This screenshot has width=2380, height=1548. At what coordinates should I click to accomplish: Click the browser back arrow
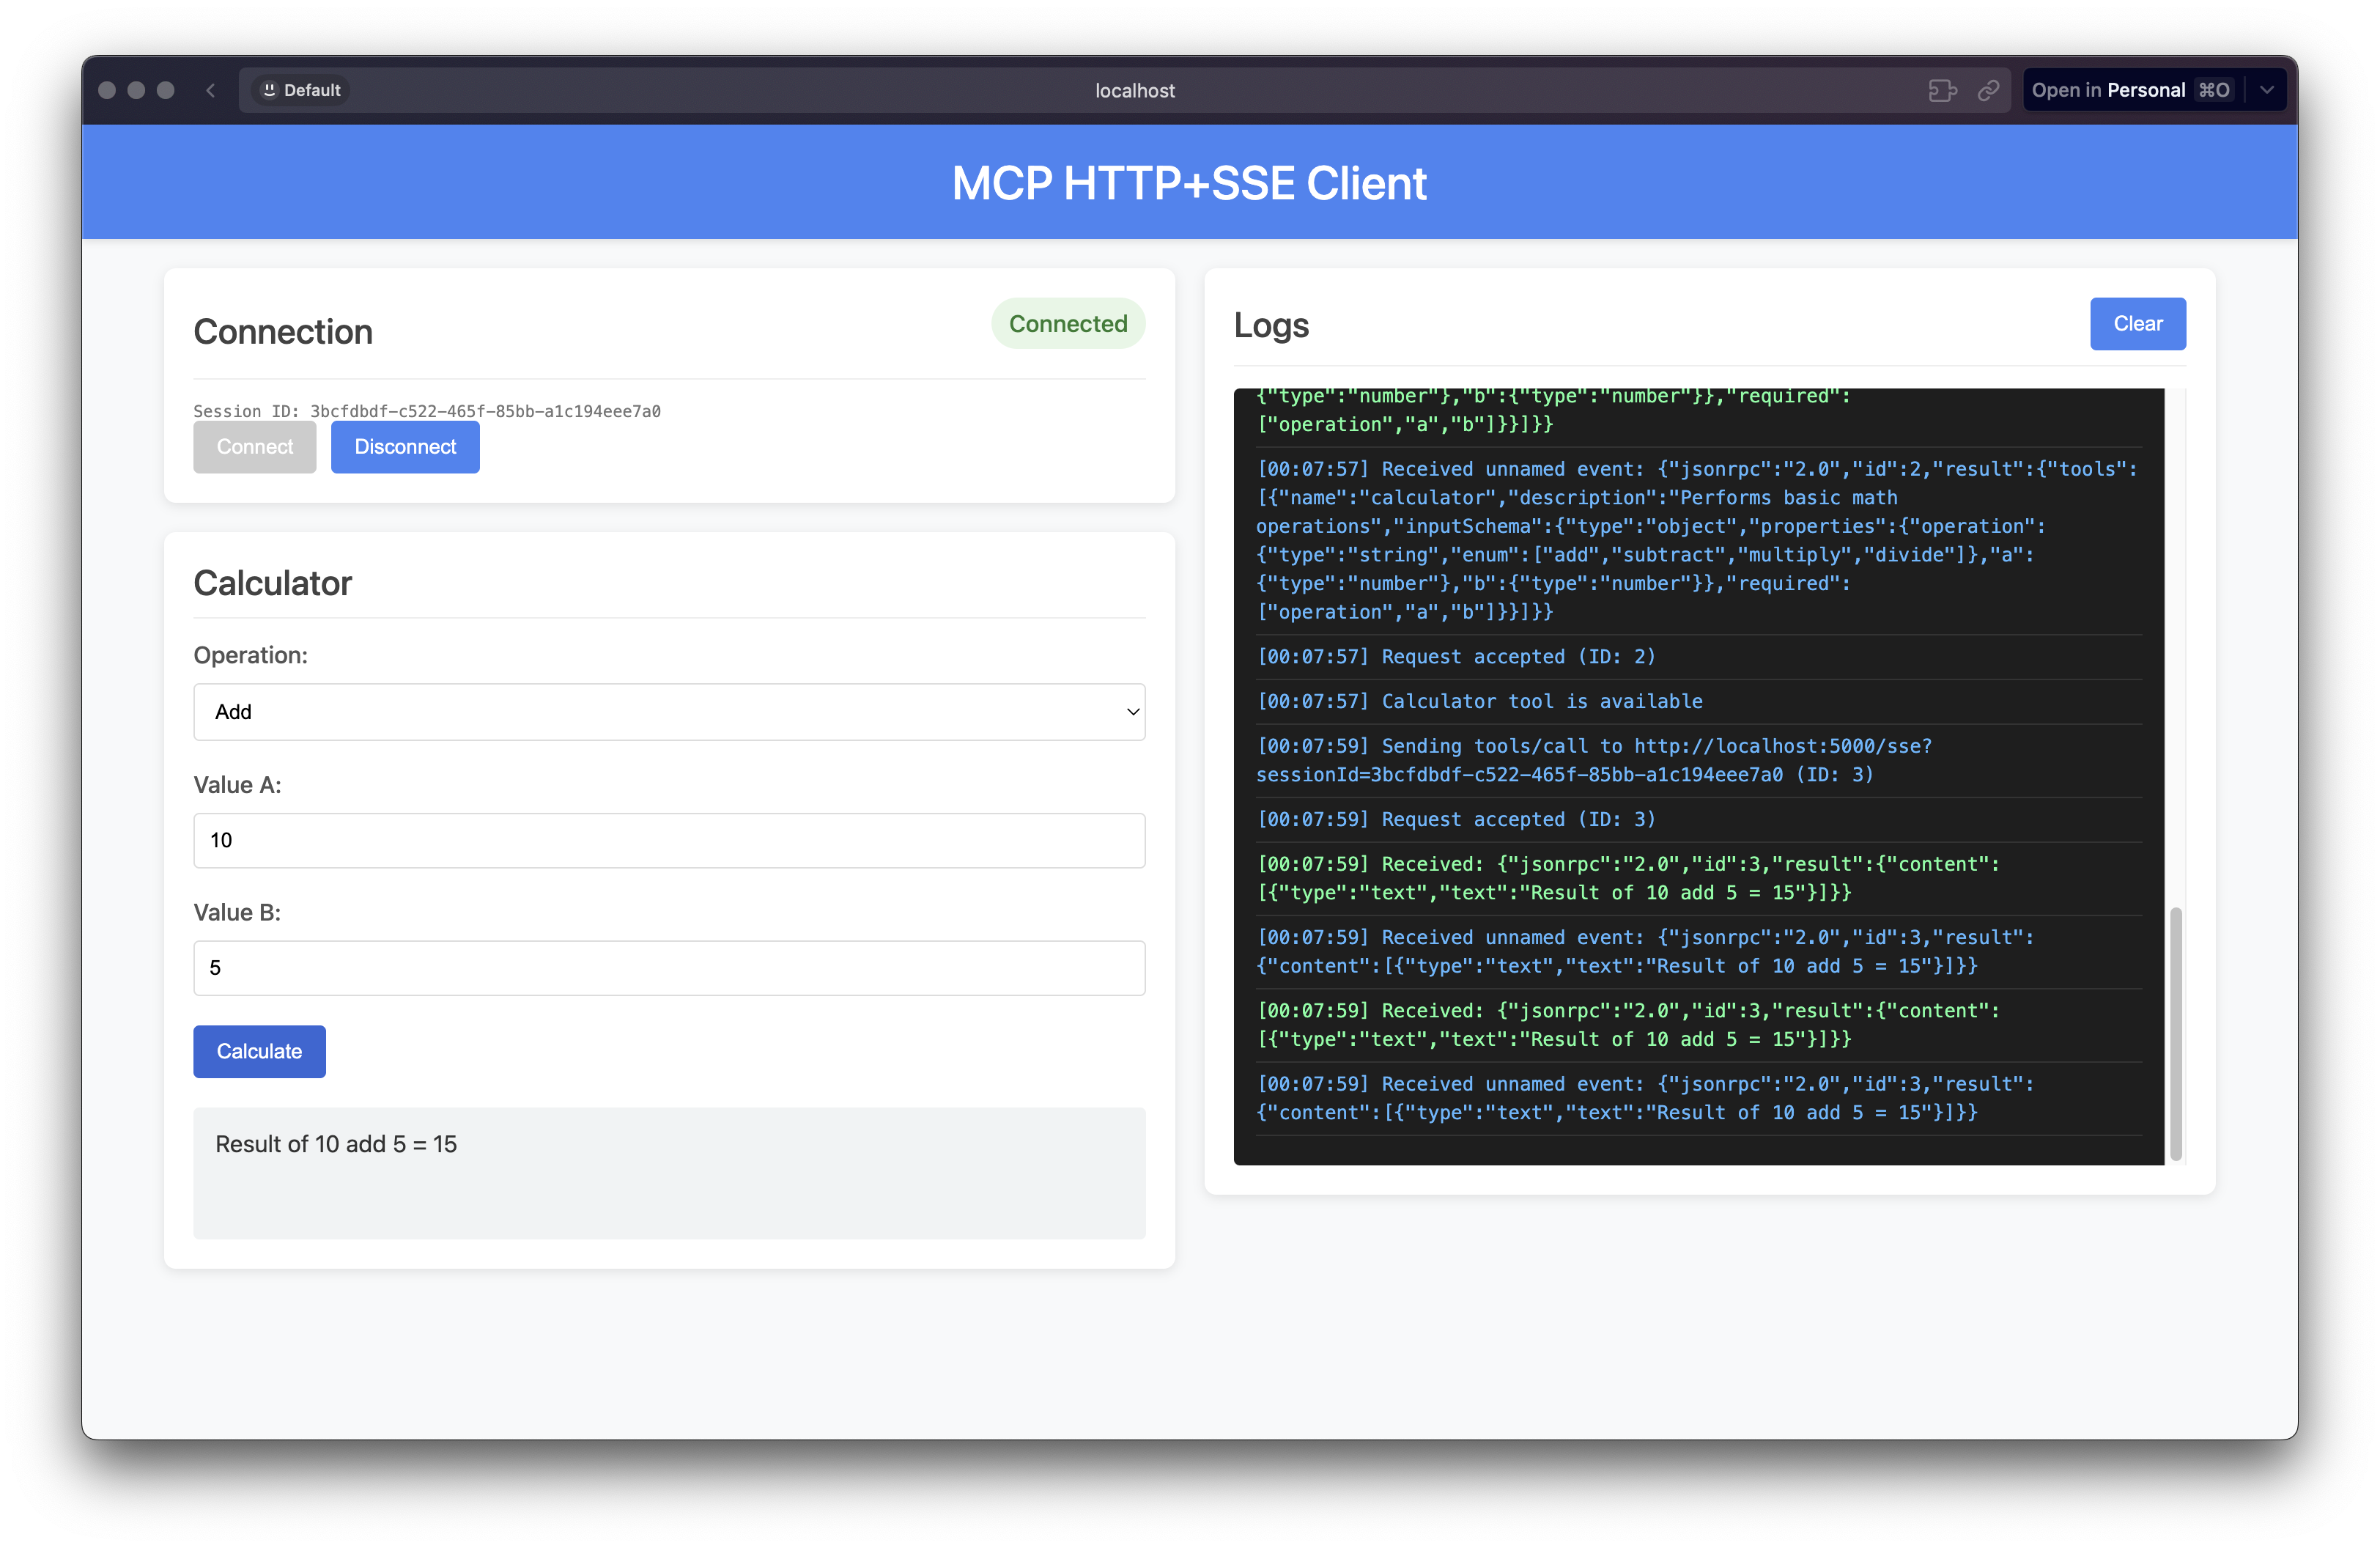tap(210, 90)
